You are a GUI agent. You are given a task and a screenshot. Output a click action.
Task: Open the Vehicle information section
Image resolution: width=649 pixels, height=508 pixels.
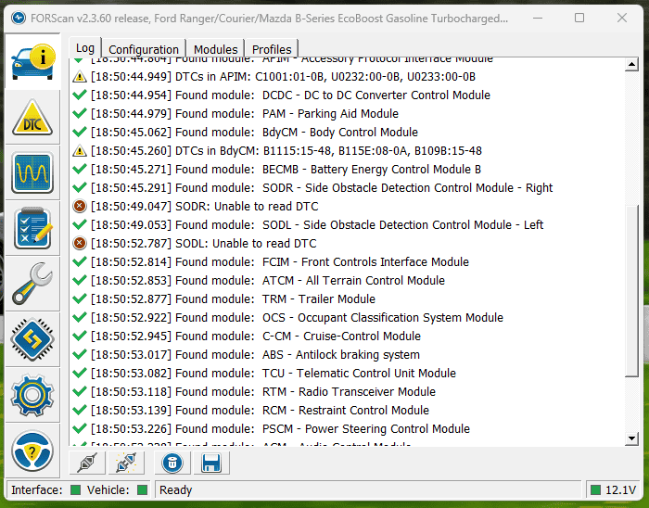tap(32, 61)
